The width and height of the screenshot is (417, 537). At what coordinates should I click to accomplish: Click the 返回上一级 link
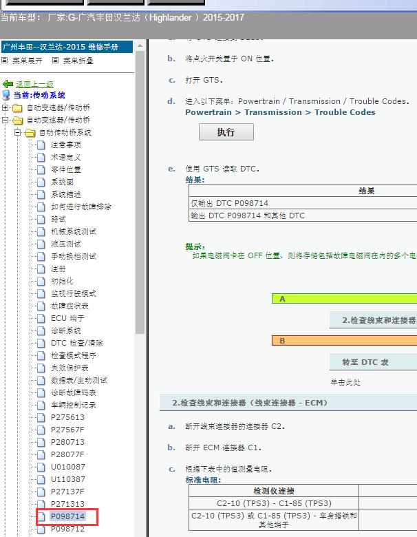34,84
